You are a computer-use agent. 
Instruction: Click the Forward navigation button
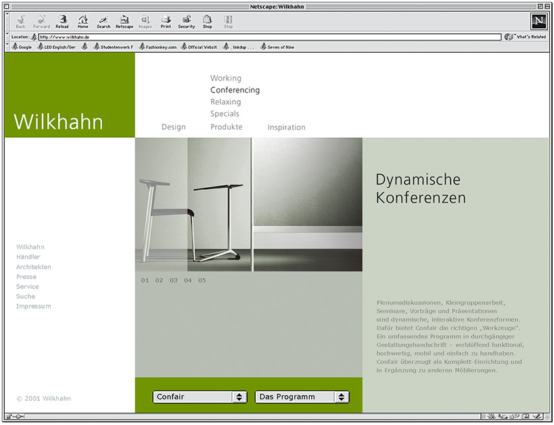point(41,22)
